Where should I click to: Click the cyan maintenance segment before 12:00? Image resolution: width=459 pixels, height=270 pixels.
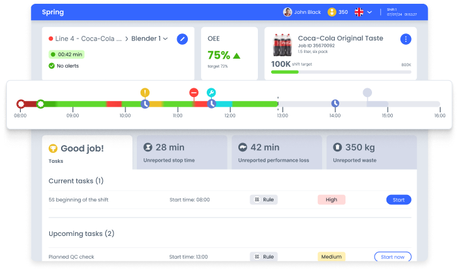(224, 103)
